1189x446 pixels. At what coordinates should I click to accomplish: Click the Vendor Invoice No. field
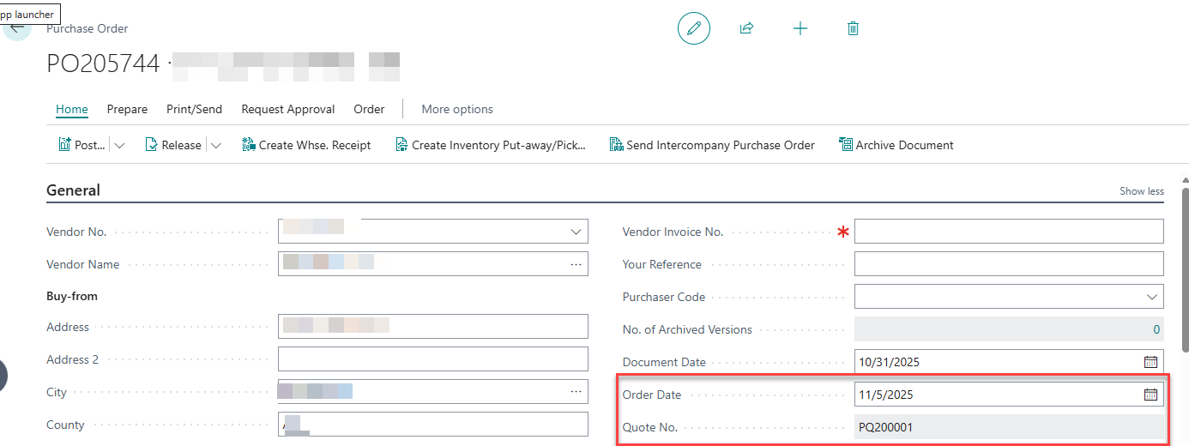[1008, 232]
